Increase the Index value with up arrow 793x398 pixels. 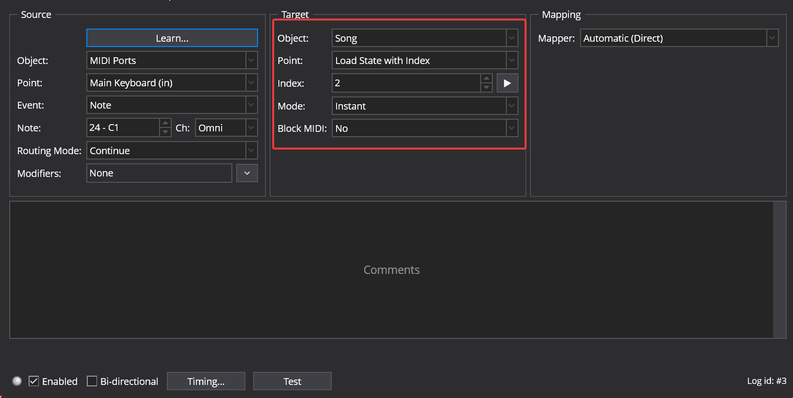pyautogui.click(x=486, y=79)
